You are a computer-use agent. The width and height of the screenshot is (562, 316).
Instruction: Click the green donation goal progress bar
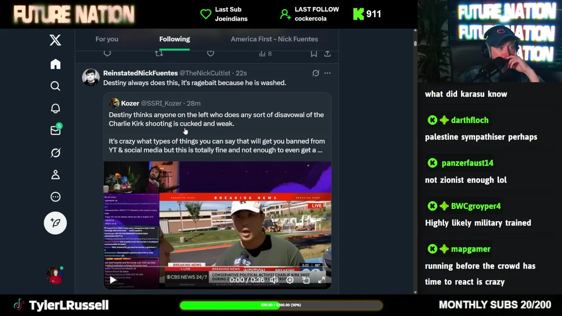coord(281,305)
